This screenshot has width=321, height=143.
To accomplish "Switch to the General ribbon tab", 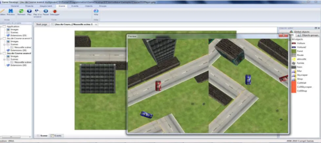I will (x=14, y=6).
